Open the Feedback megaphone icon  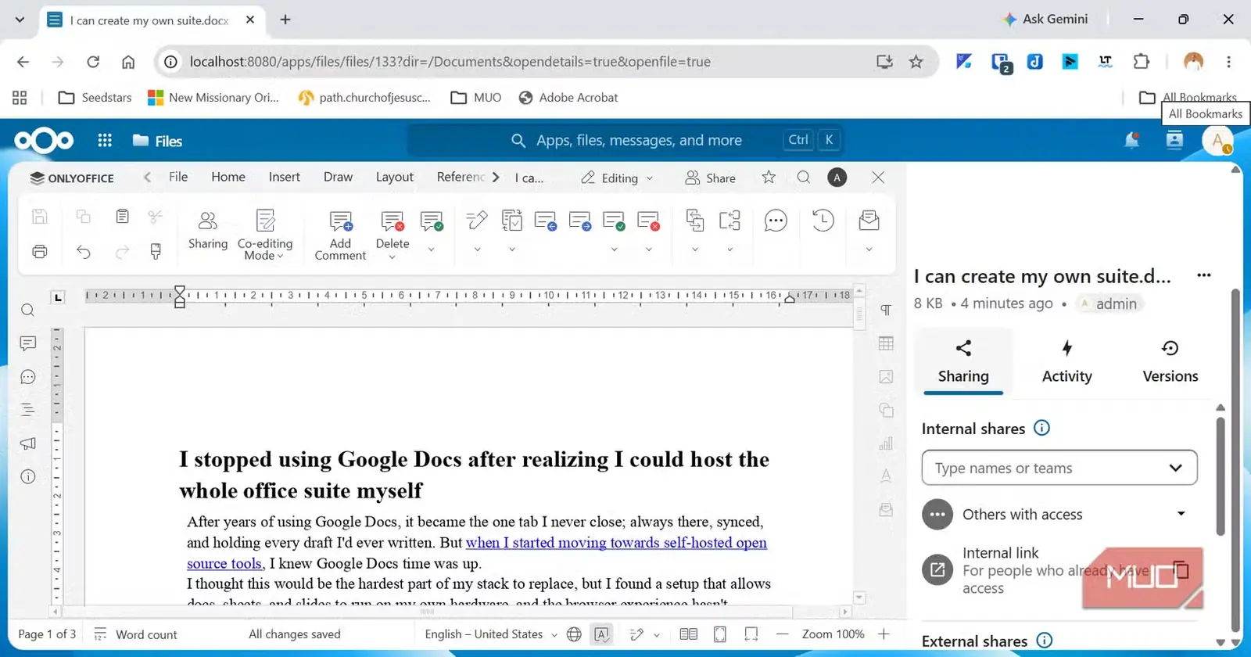(x=28, y=443)
